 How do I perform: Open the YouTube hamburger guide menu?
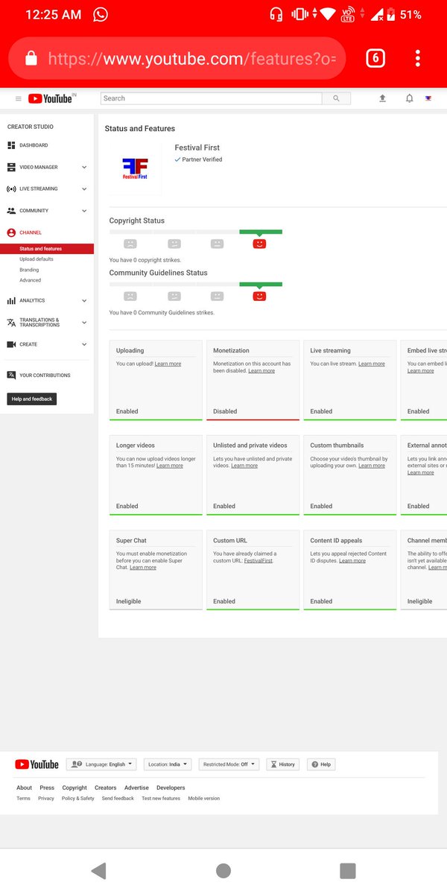click(19, 98)
